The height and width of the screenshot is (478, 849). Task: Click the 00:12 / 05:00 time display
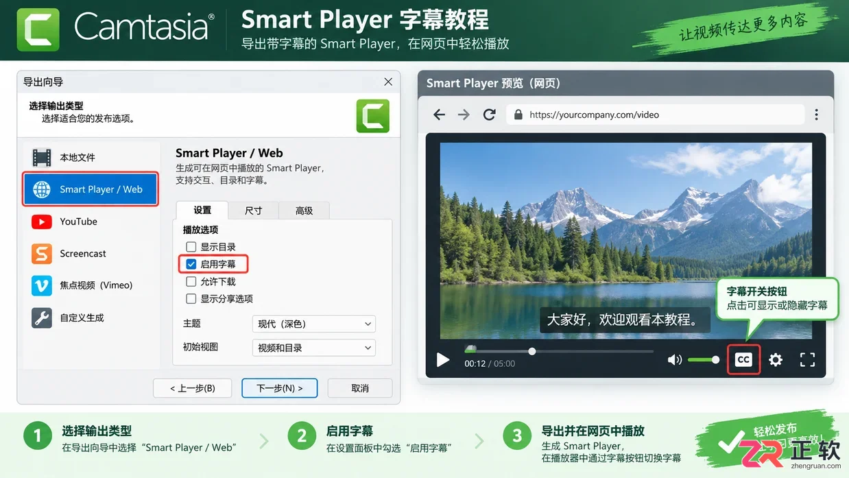click(x=490, y=363)
